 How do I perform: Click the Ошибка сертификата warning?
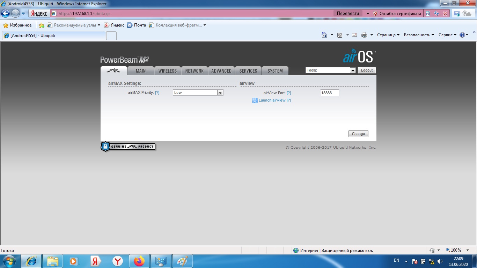tap(397, 14)
